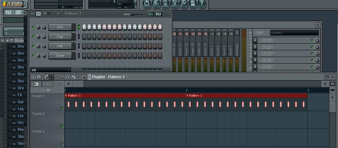The height and width of the screenshot is (148, 338).
Task: Click the help question mark icon
Action: click(202, 3)
